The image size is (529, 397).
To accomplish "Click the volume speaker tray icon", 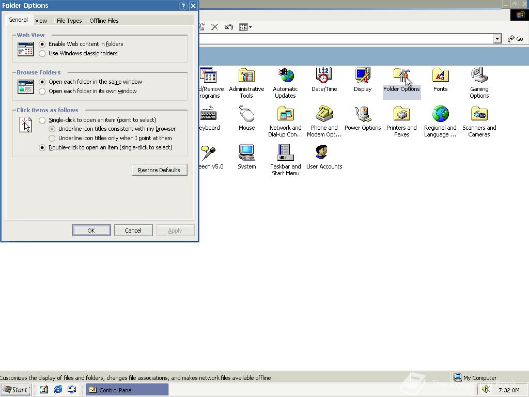I will [x=486, y=389].
